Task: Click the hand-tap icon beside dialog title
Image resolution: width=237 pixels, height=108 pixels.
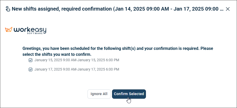Action: click(8, 9)
